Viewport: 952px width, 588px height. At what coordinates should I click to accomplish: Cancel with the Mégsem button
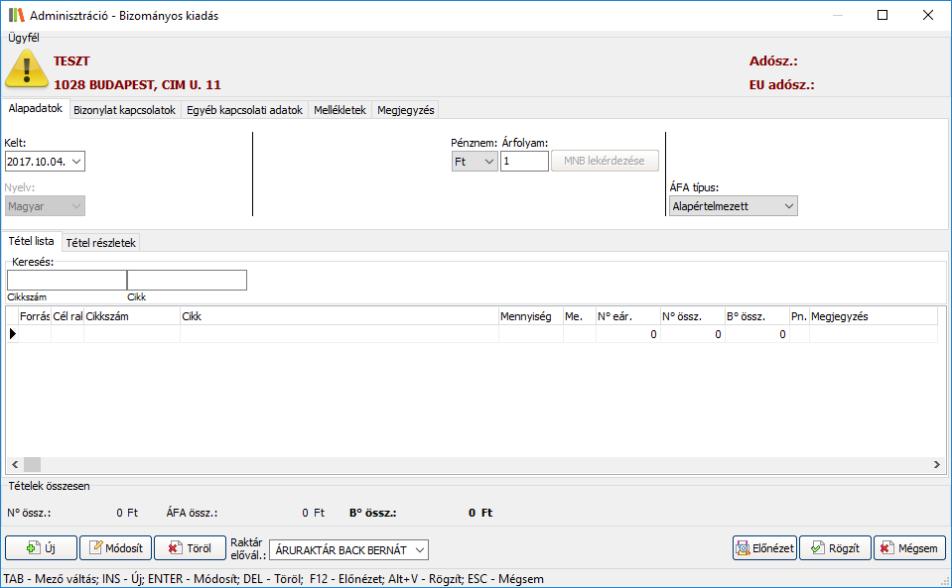[909, 548]
